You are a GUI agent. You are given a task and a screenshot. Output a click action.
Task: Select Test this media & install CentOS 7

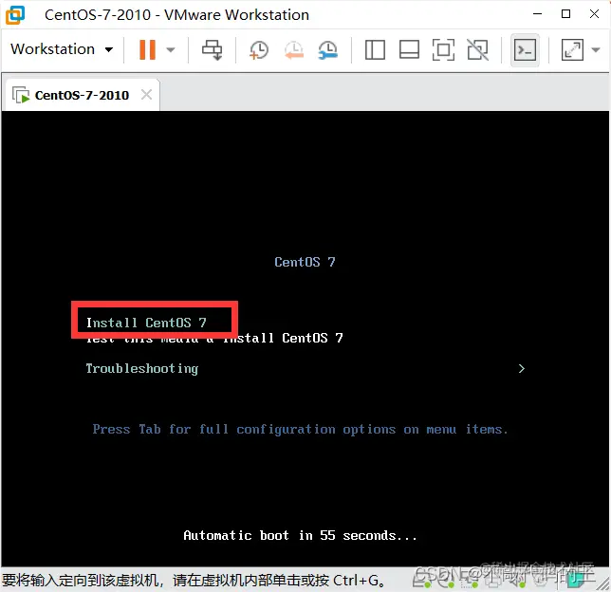(x=214, y=339)
